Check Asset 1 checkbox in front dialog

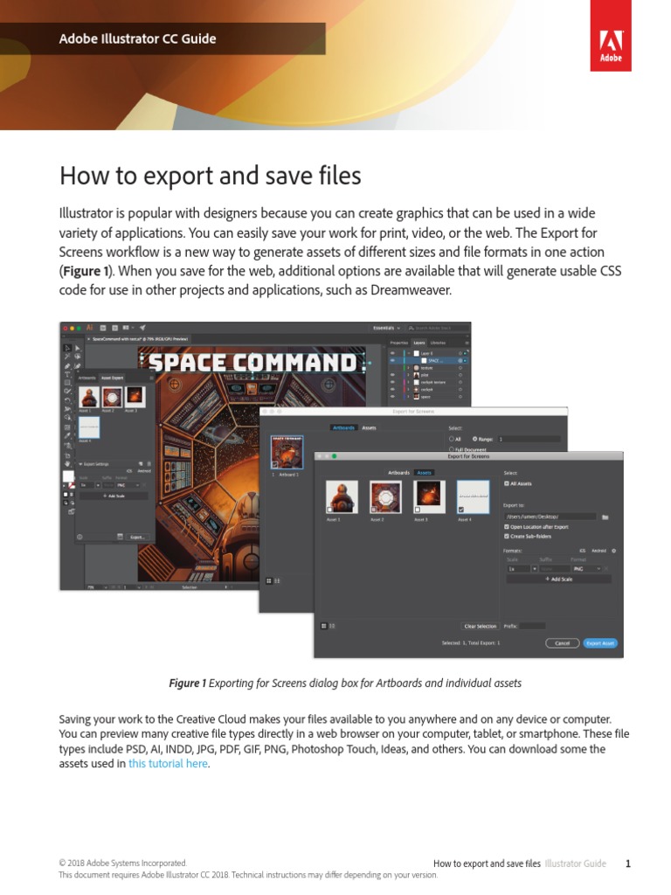click(x=329, y=510)
